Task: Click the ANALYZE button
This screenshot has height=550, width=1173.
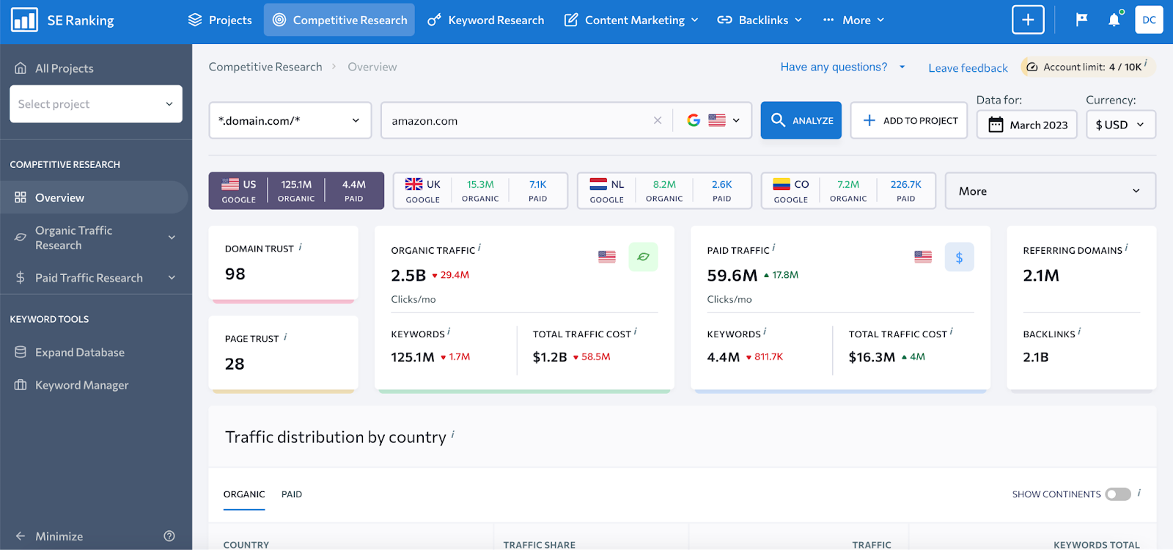Action: (801, 120)
